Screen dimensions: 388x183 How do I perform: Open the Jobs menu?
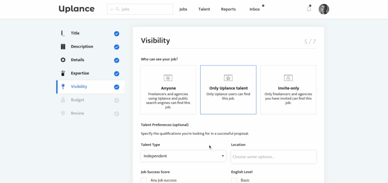183,9
